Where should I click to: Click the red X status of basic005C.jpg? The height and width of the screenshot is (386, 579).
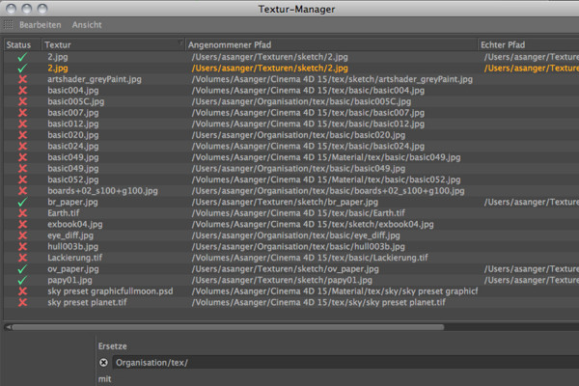22,101
